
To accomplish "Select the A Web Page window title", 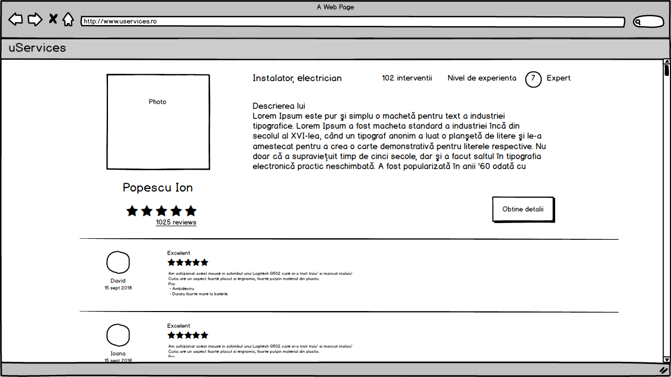I will coord(335,7).
